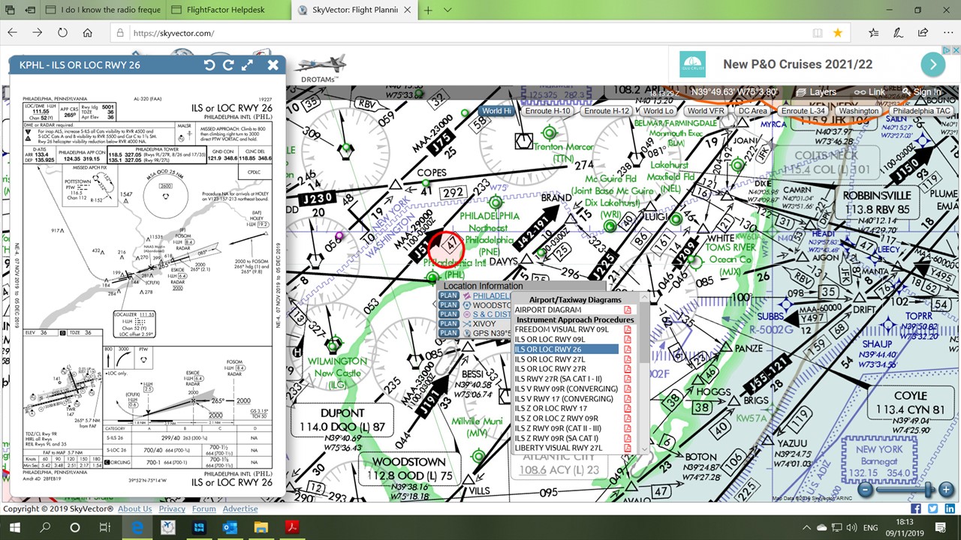
Task: Click Sign In on SkyVector
Action: (921, 91)
